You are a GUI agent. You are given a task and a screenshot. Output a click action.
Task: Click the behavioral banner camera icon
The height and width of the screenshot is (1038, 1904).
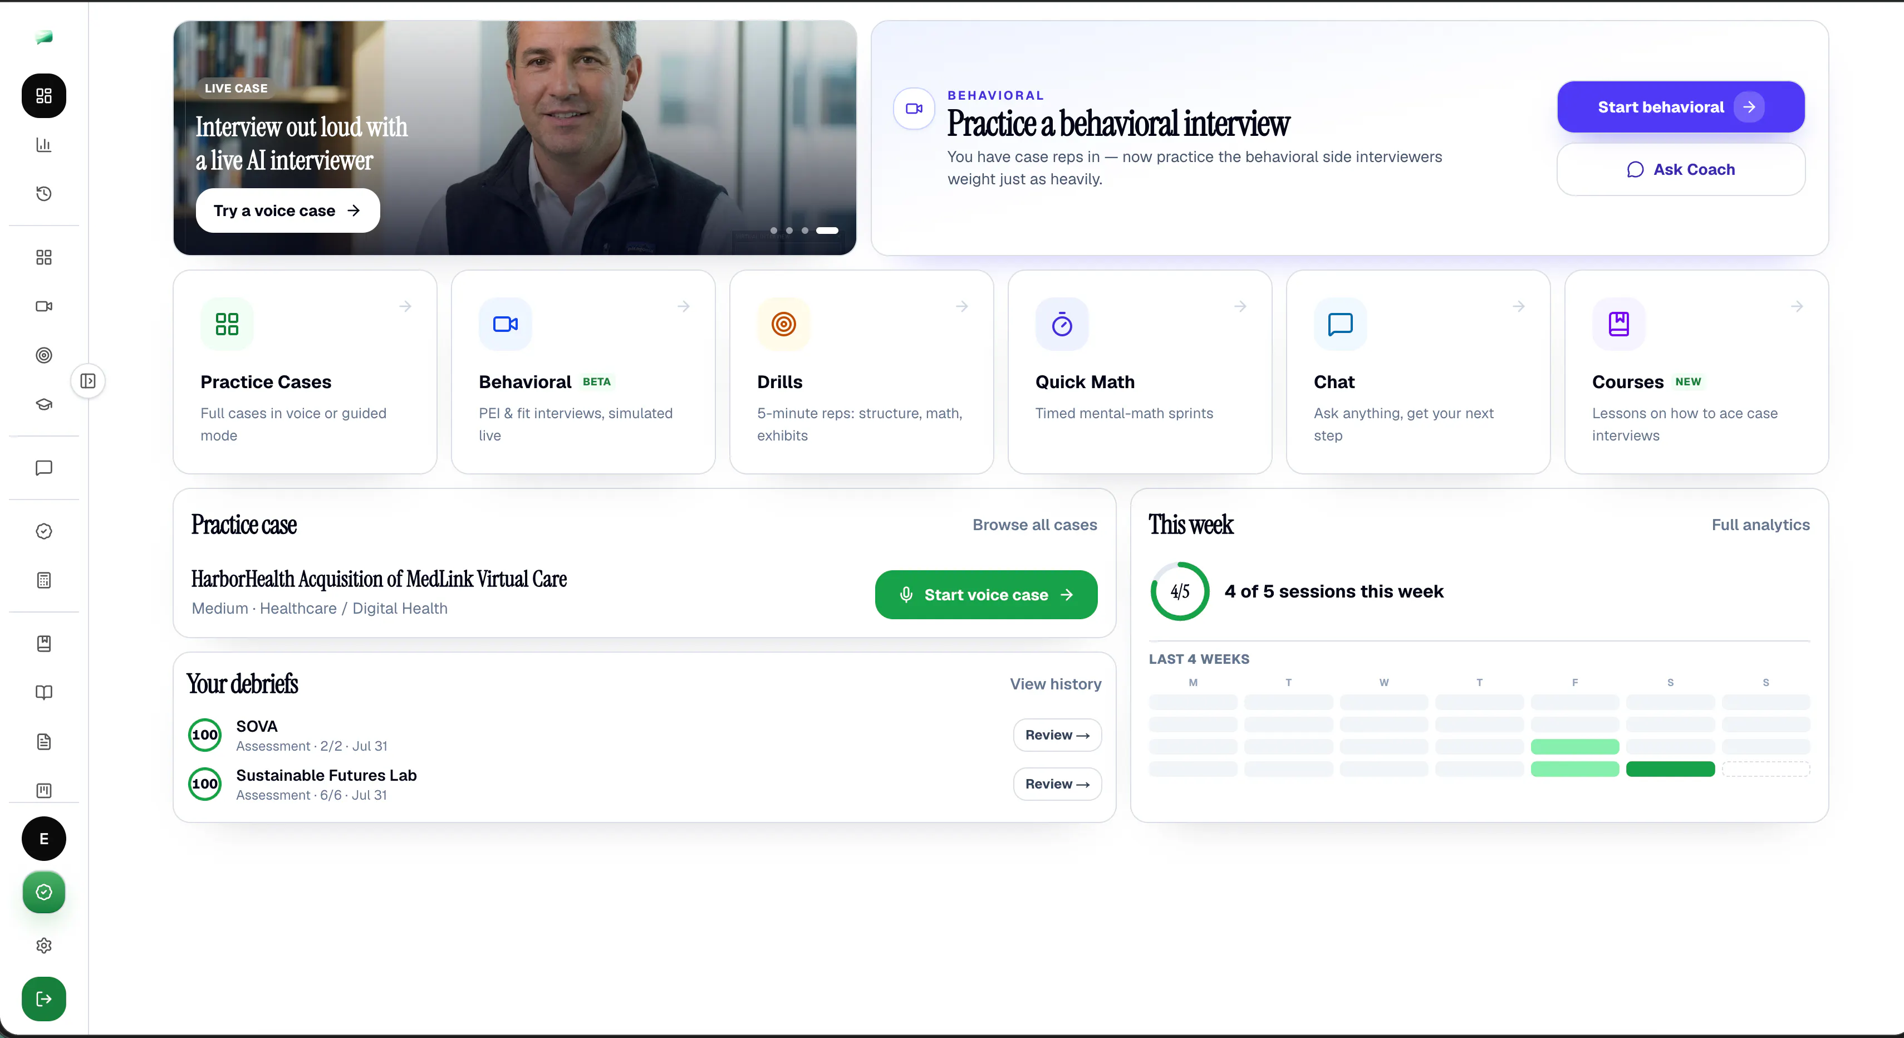pos(914,109)
